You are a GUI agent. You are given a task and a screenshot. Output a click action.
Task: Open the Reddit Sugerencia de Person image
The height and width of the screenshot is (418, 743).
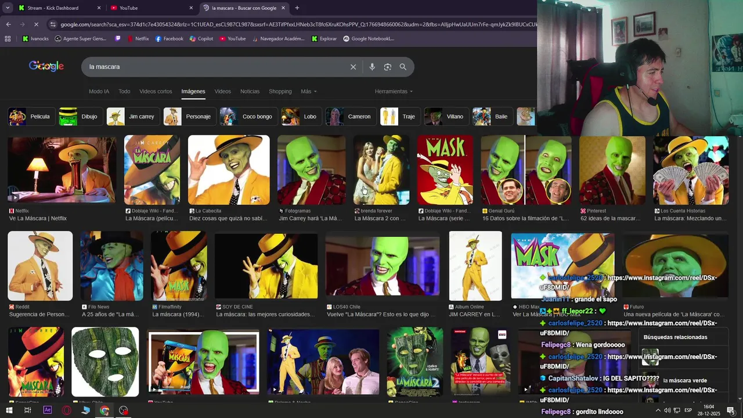(40, 266)
